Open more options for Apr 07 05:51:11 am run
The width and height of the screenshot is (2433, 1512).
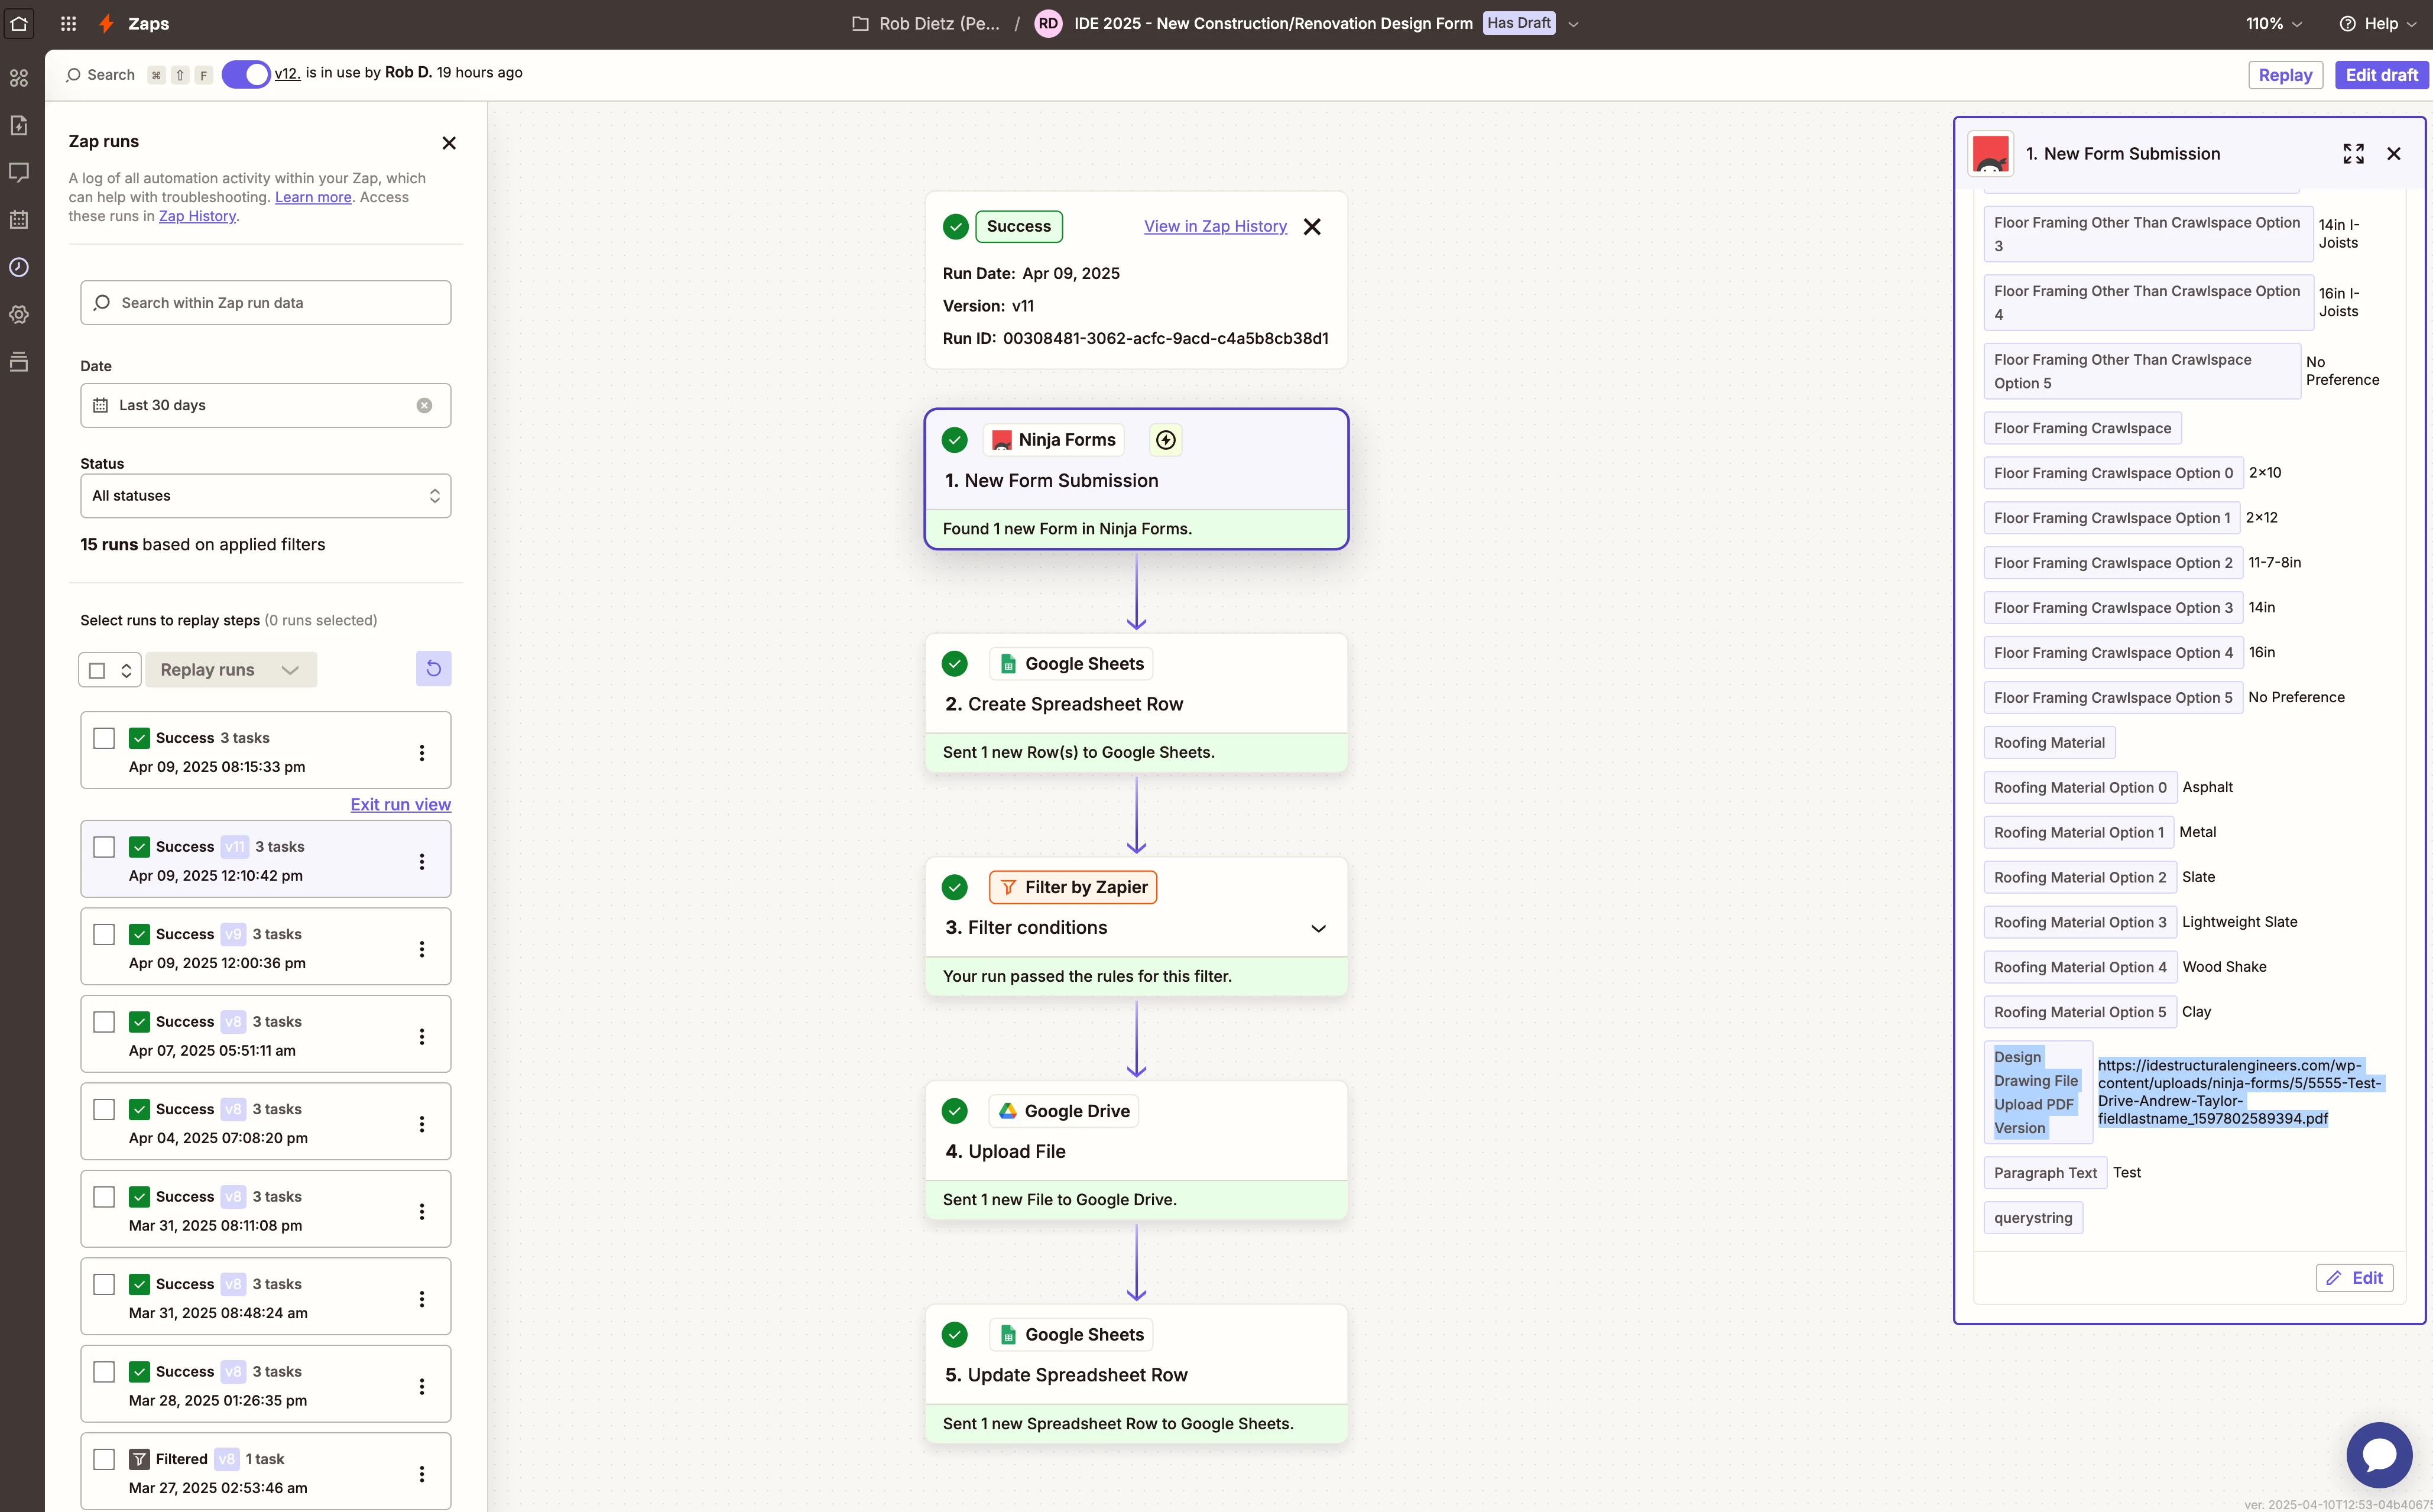point(422,1037)
